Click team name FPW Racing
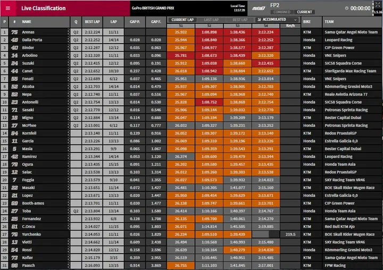Viewport: 383px width, 270px height. click(335, 265)
